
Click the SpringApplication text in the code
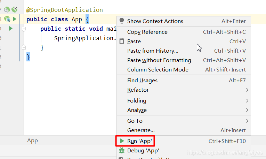[x=83, y=38]
